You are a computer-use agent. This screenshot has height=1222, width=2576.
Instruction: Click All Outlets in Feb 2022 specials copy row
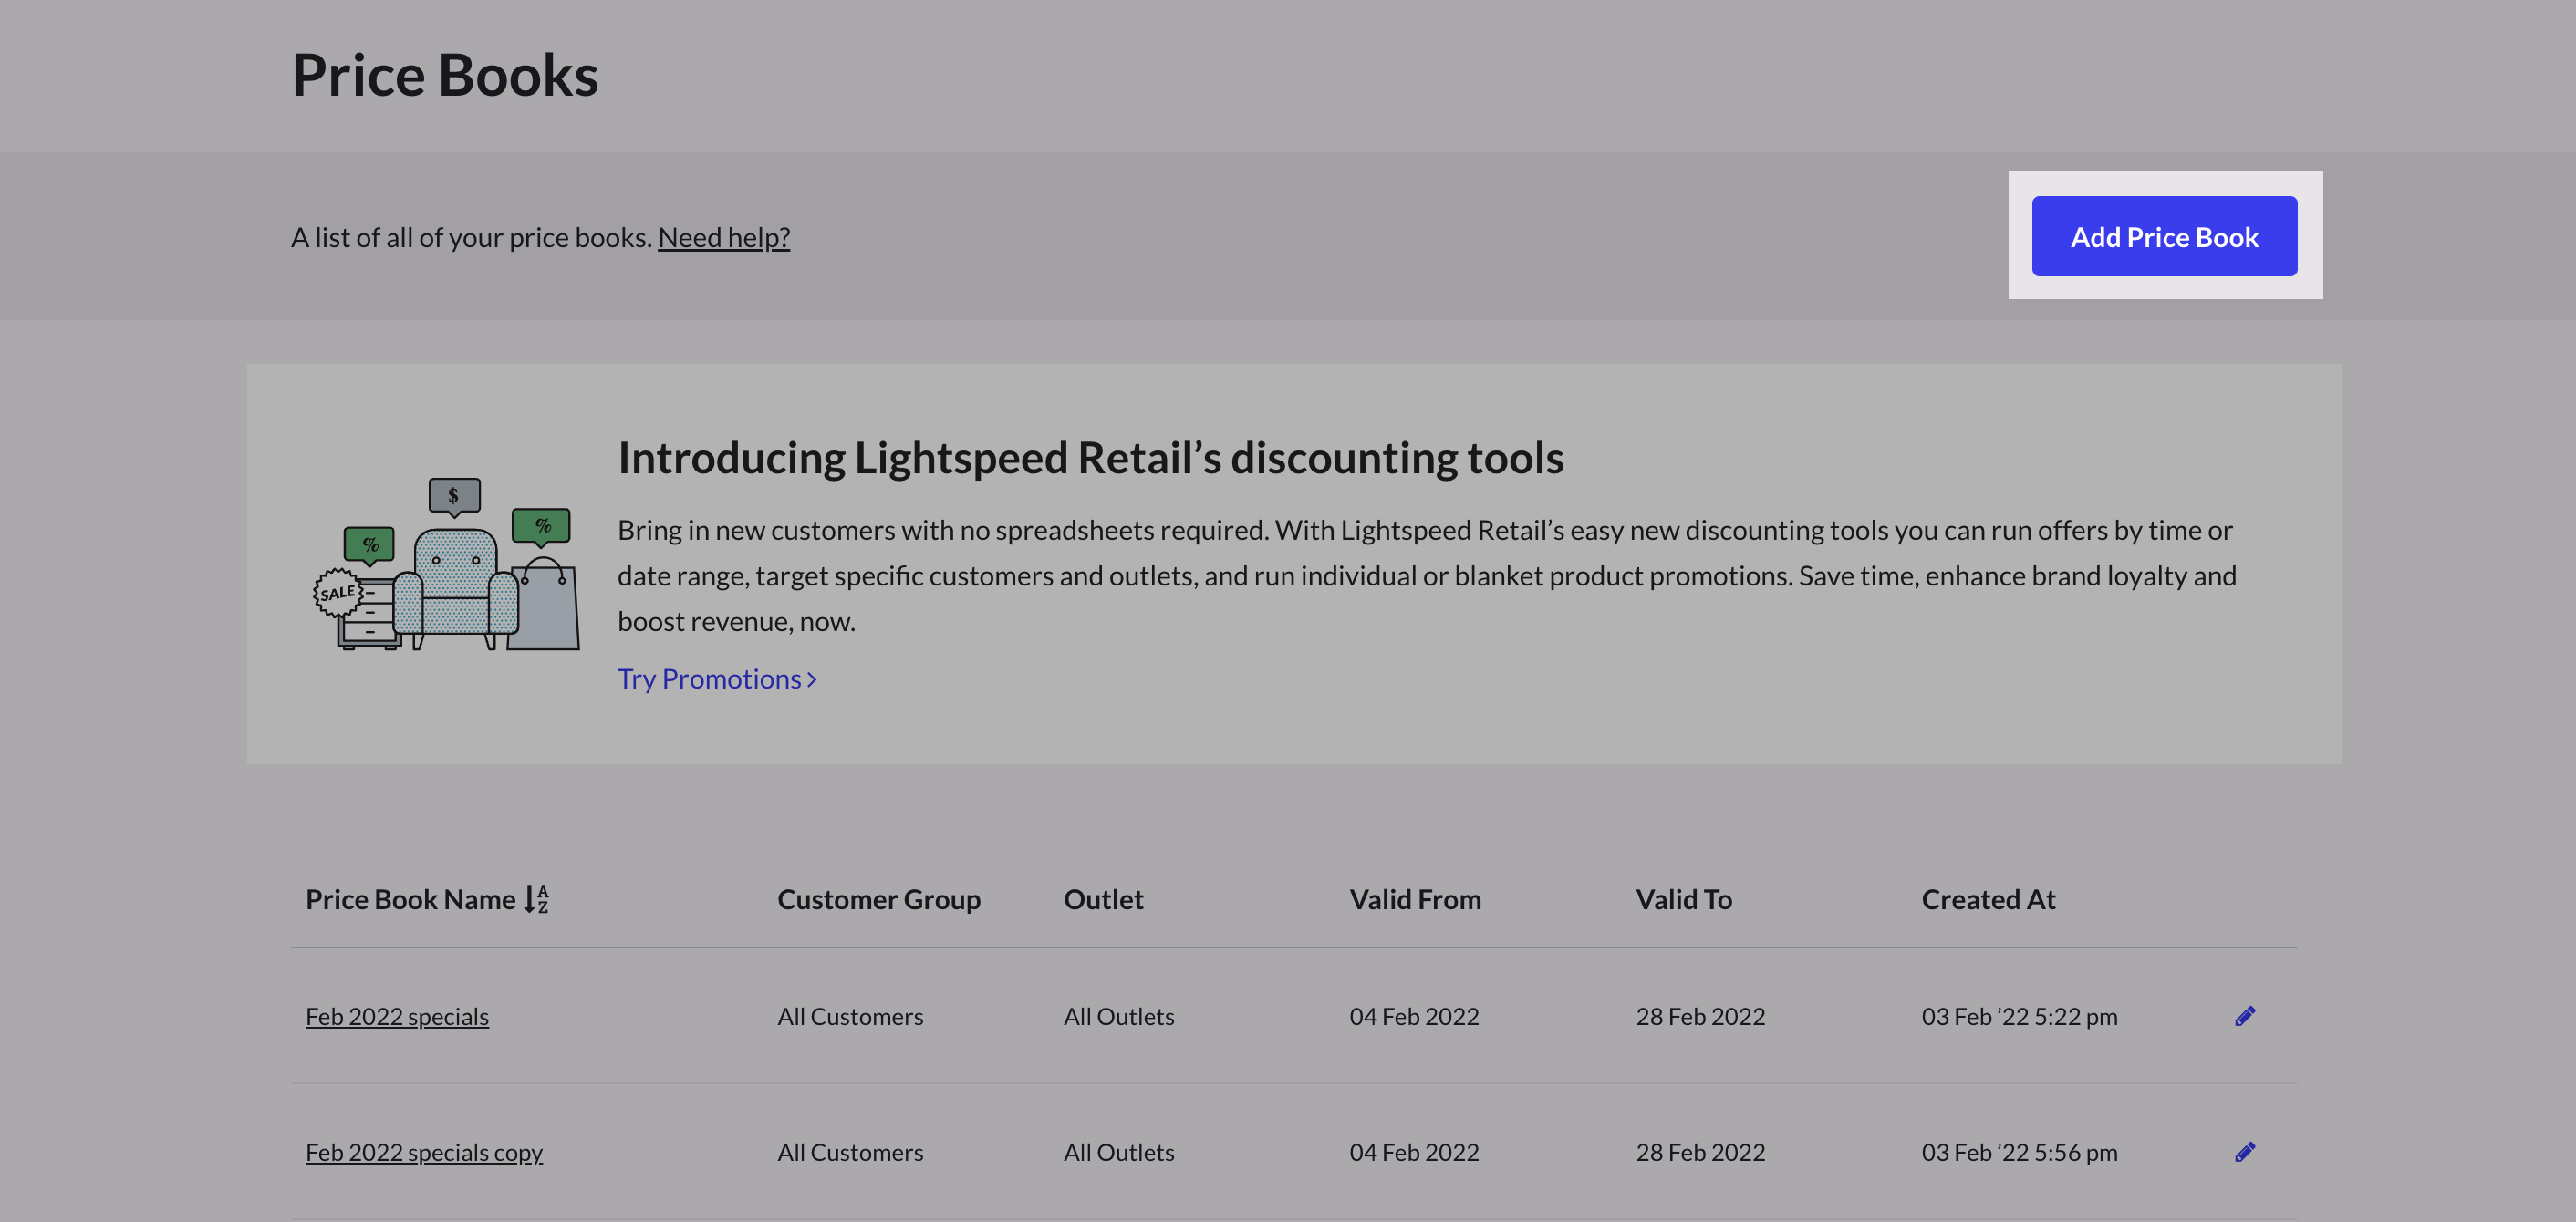point(1118,1152)
